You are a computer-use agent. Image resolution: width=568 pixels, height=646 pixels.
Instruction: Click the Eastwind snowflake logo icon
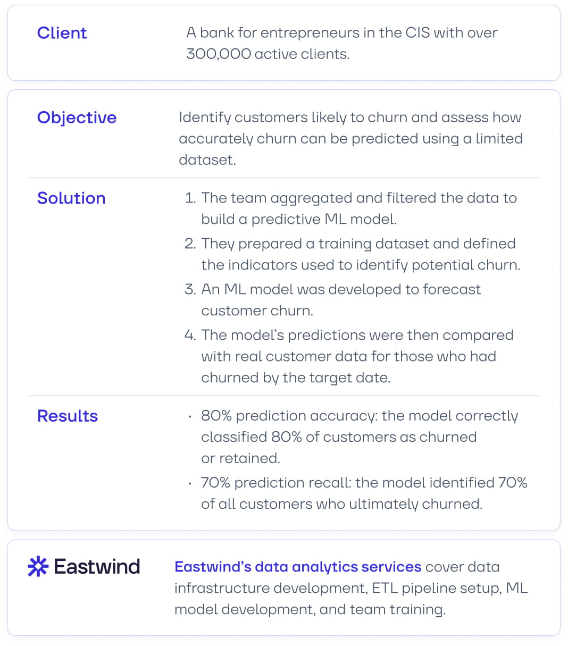[x=38, y=567]
